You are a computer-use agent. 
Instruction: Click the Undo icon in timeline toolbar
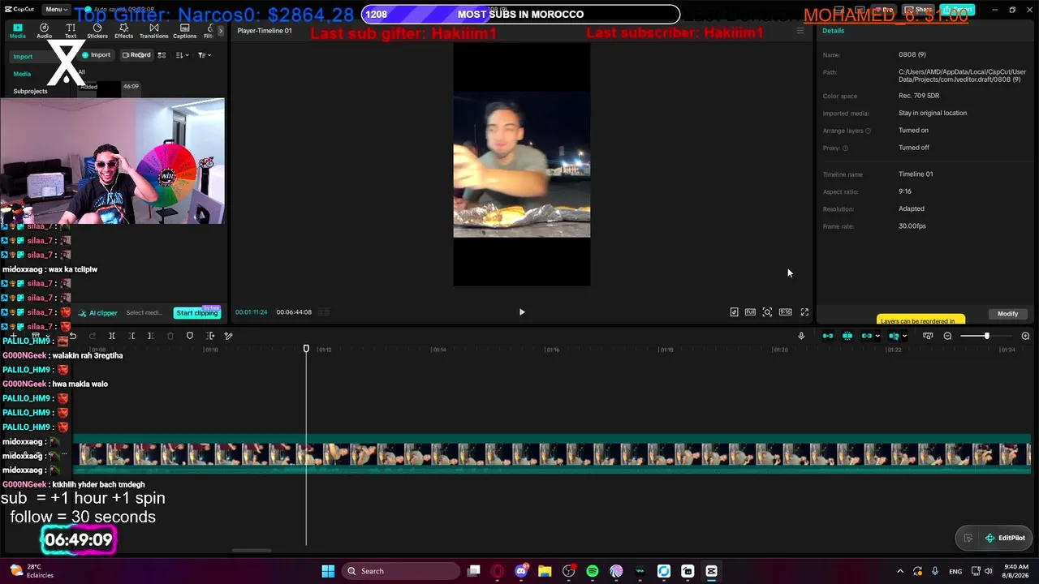coord(73,336)
